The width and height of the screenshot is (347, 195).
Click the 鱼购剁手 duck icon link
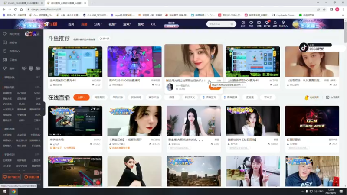coord(311,97)
